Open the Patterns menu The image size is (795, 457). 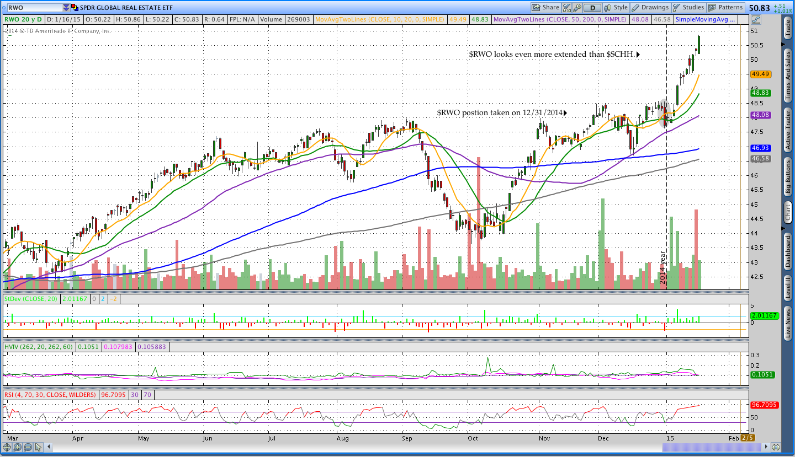pos(726,8)
